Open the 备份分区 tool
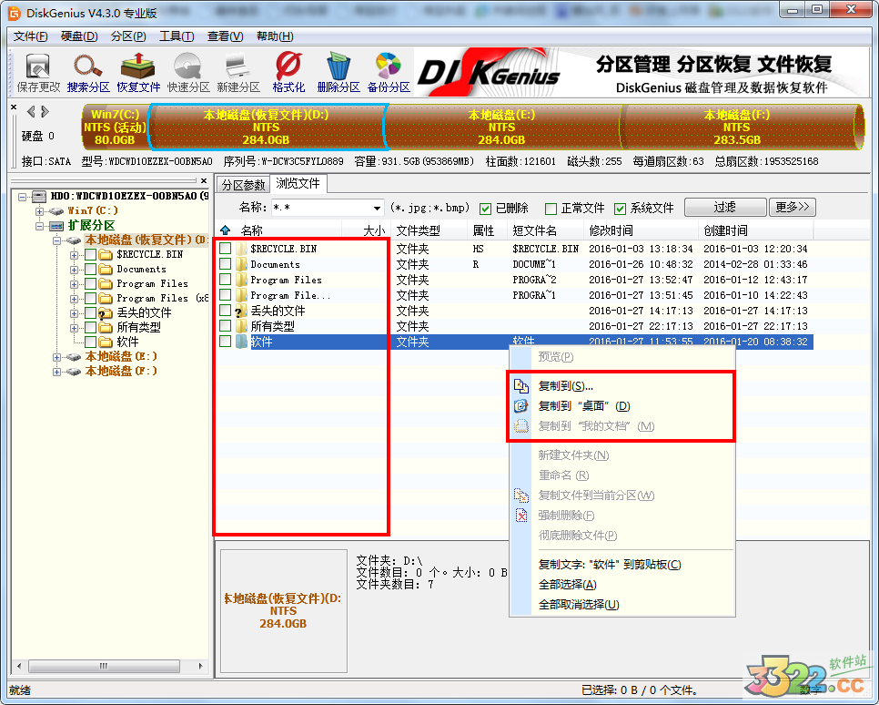This screenshot has height=705, width=879. tap(389, 72)
